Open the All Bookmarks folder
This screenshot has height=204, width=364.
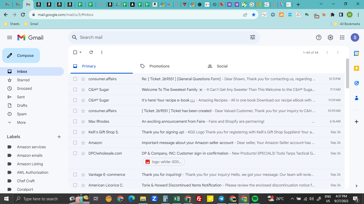pos(347,24)
